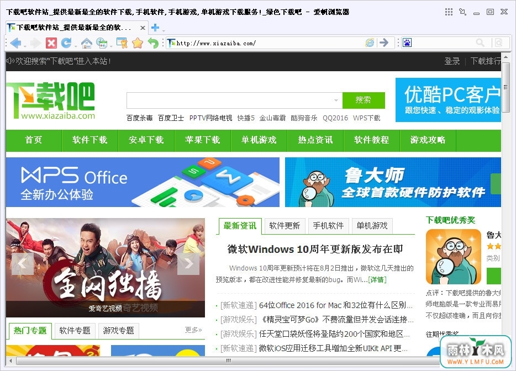
Task: Open the grid menu icon in title bar
Action: pyautogui.click(x=449, y=12)
